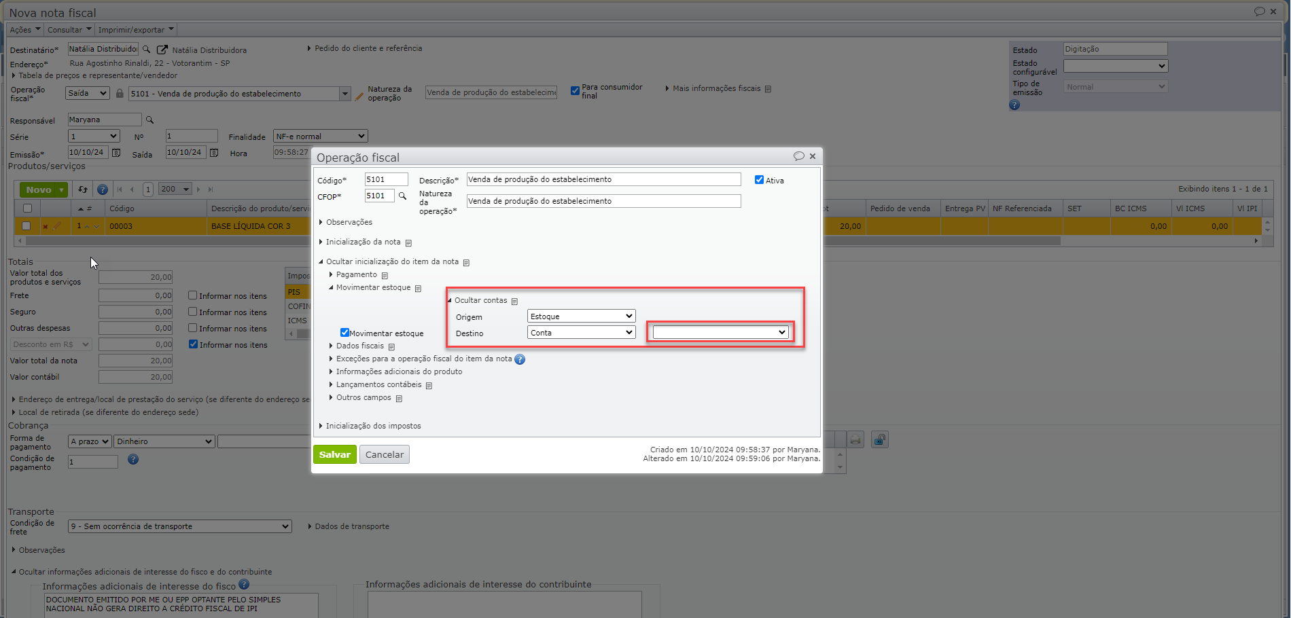Viewport: 1291px width, 618px height.
Task: Open the empty account dropdown beside Destino
Action: 720,332
